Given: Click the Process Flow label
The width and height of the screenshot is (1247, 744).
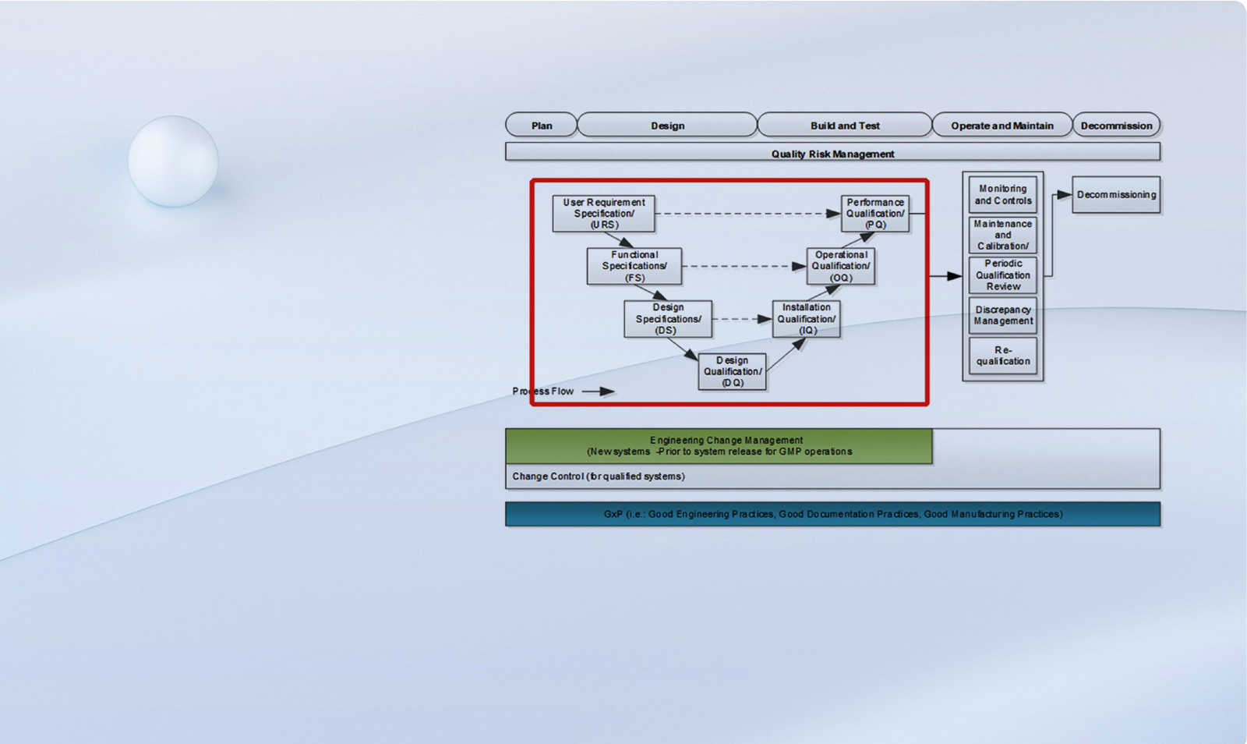Looking at the screenshot, I should tap(543, 391).
